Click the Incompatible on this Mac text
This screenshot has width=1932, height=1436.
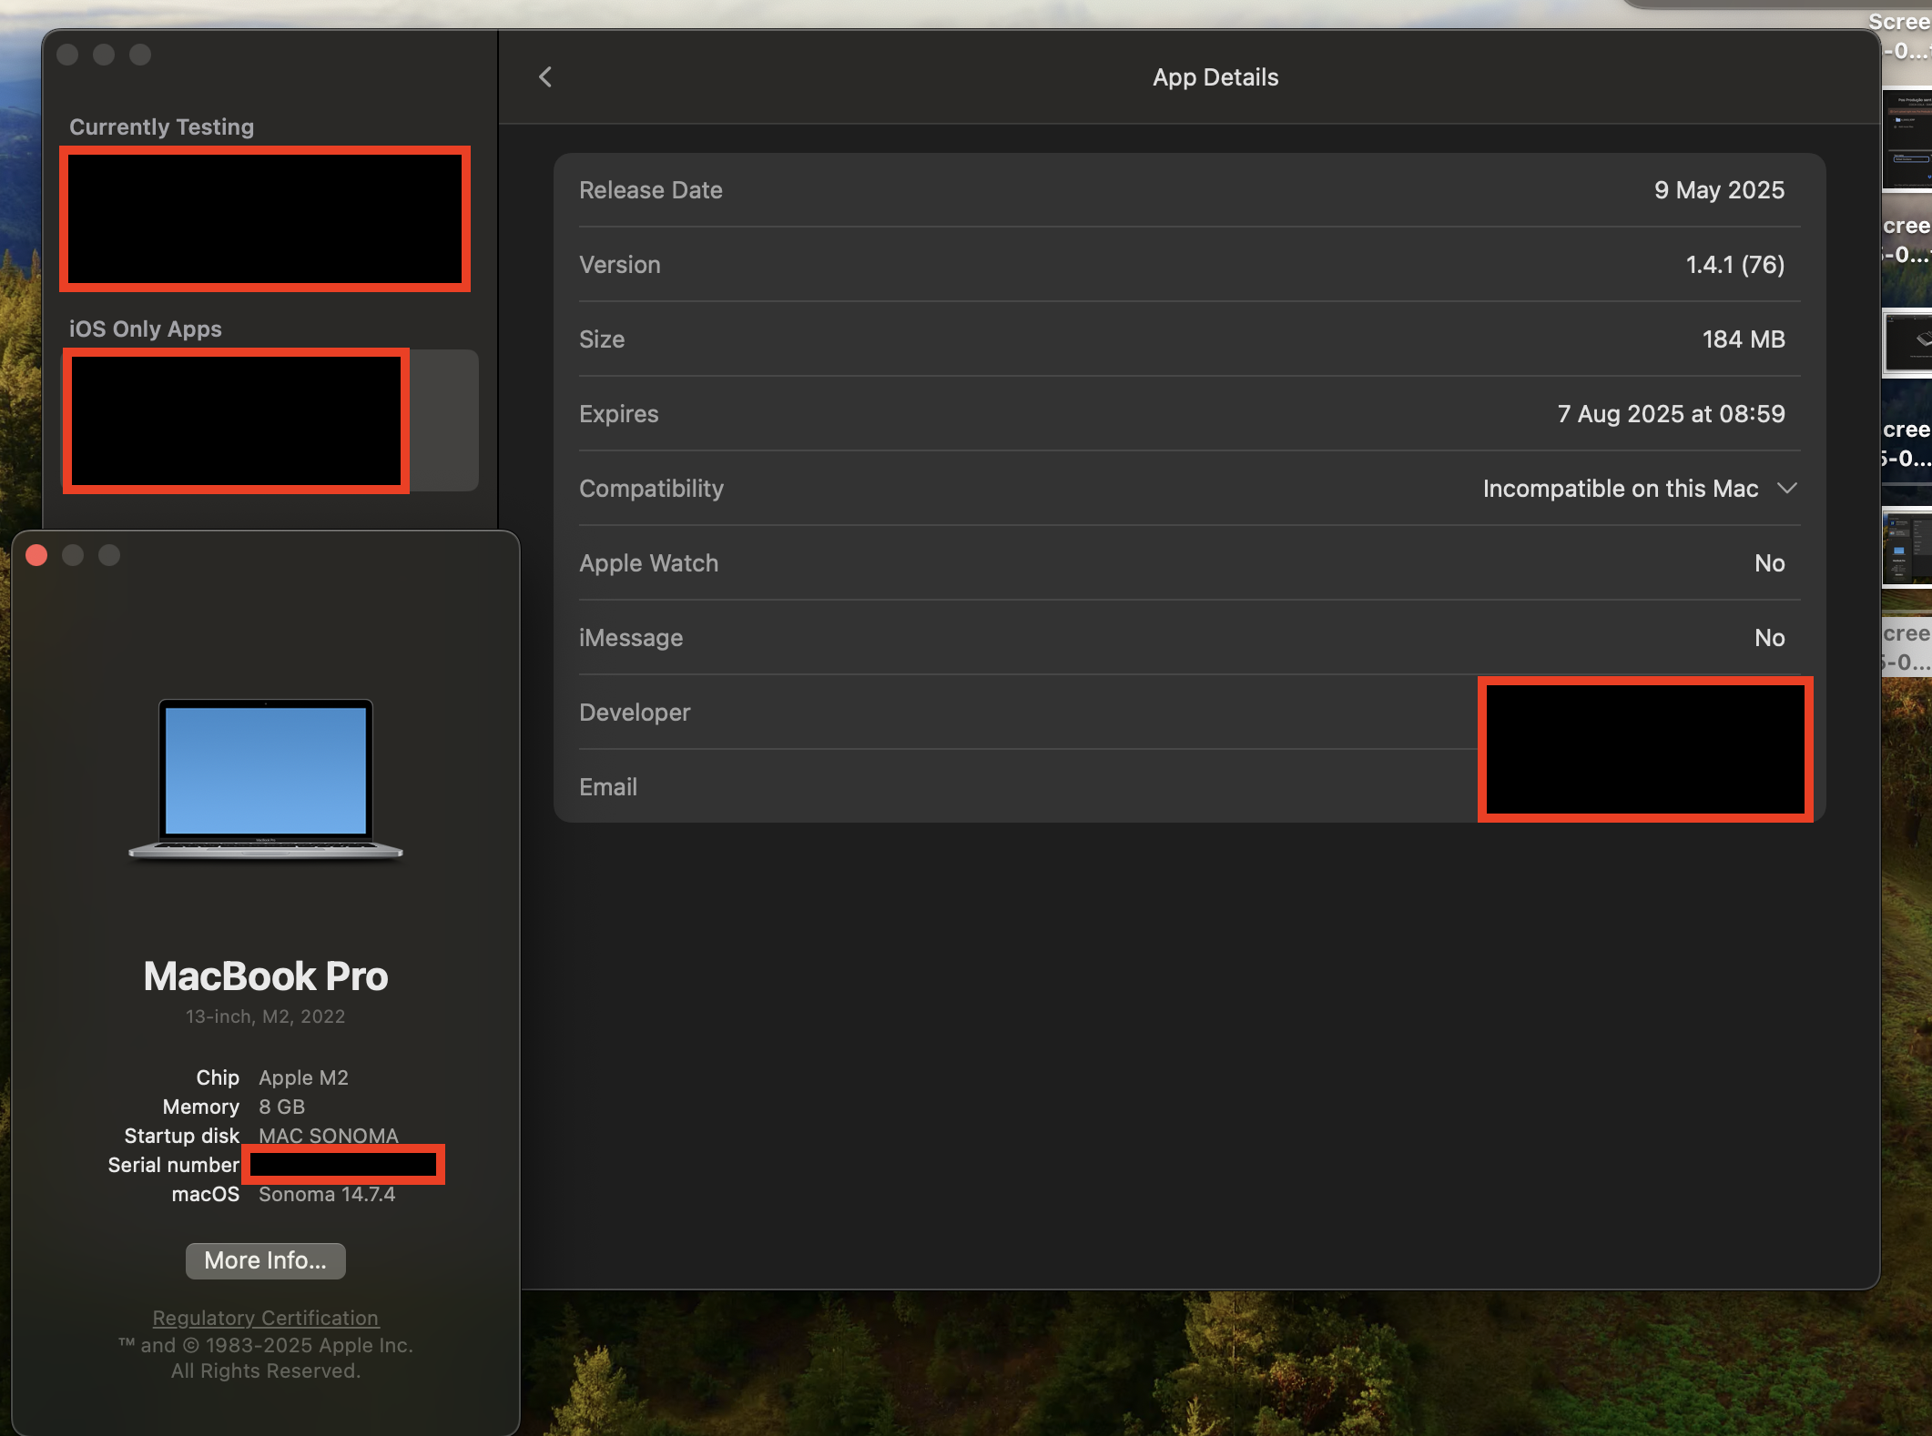tap(1621, 489)
